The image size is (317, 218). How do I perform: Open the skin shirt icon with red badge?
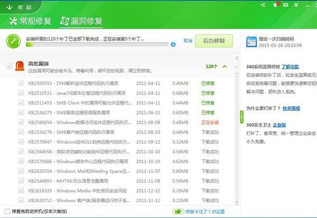tap(276, 4)
